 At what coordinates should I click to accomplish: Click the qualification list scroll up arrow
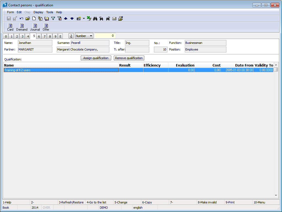click(276, 65)
